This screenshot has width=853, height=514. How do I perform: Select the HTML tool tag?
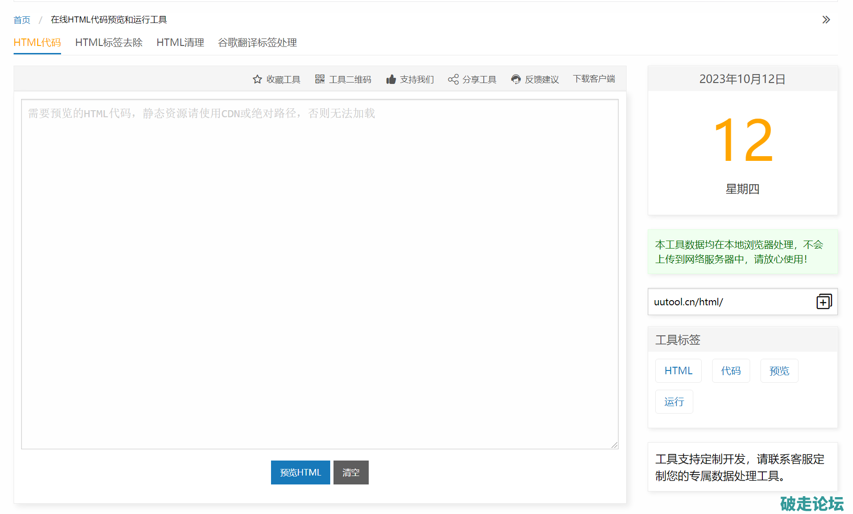pyautogui.click(x=678, y=371)
